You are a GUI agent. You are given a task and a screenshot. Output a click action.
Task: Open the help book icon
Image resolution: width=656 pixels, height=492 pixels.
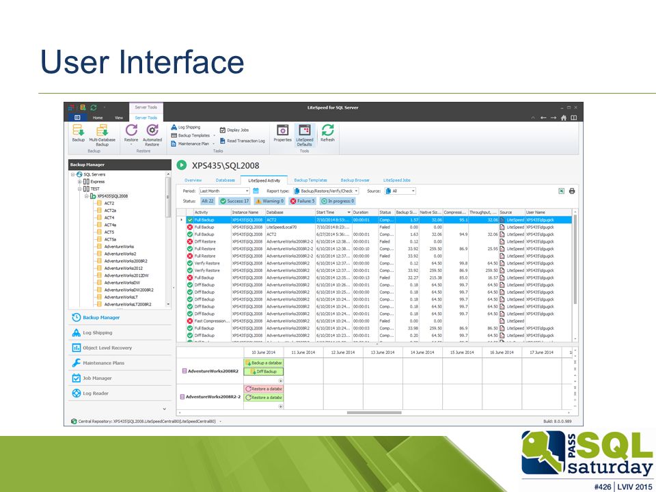pyautogui.click(x=573, y=118)
